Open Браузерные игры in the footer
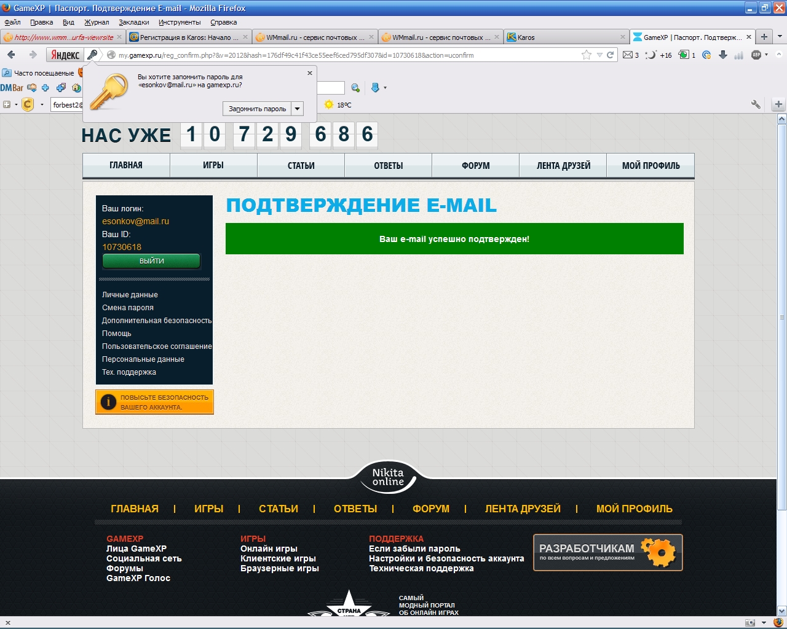The height and width of the screenshot is (629, 787). coord(280,568)
